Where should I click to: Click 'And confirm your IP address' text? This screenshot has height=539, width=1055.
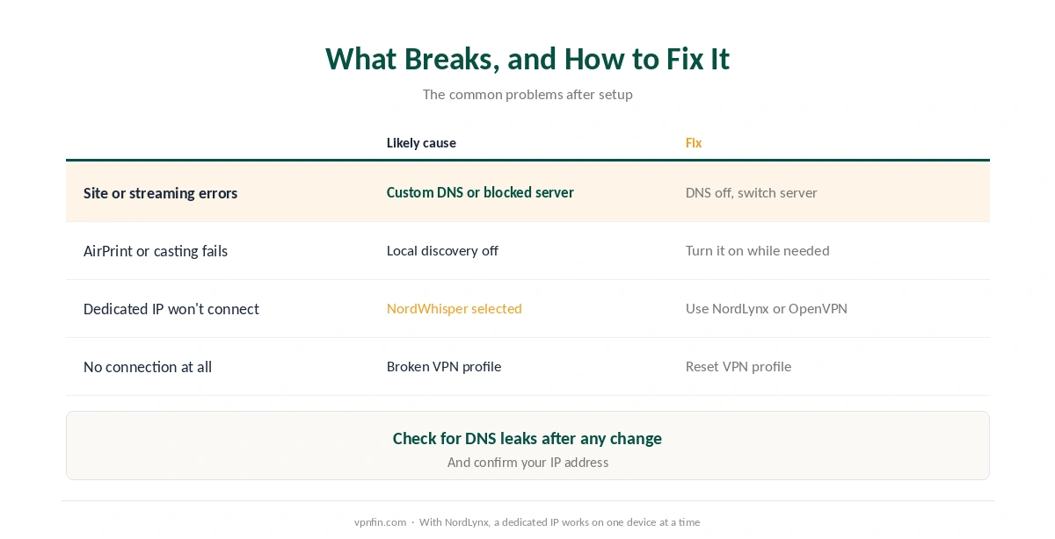pyautogui.click(x=527, y=462)
